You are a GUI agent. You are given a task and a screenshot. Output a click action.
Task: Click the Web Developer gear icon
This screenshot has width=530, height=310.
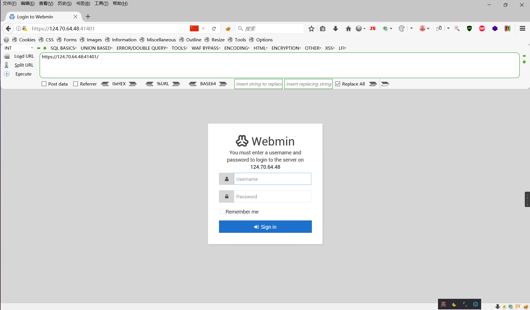tap(6, 40)
